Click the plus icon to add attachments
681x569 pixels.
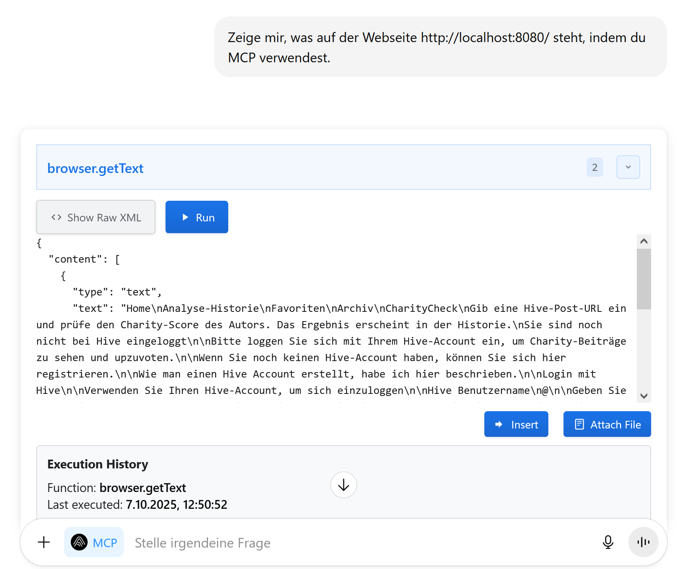44,542
